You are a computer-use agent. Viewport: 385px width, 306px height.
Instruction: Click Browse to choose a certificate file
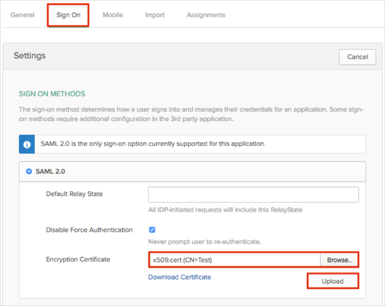coord(339,260)
